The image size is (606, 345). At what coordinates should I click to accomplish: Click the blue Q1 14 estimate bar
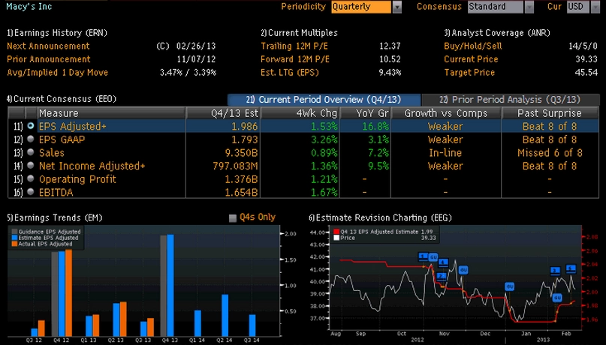[197, 323]
